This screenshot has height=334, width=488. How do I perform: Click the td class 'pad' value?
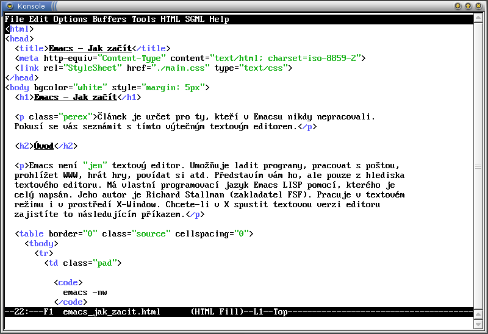click(104, 263)
